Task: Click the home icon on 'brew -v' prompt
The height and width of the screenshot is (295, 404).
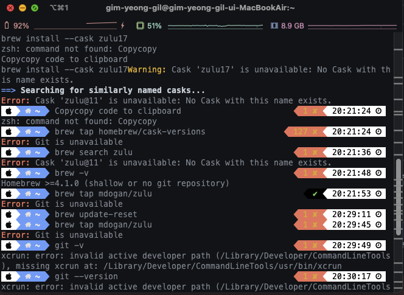Action: click(x=28, y=173)
